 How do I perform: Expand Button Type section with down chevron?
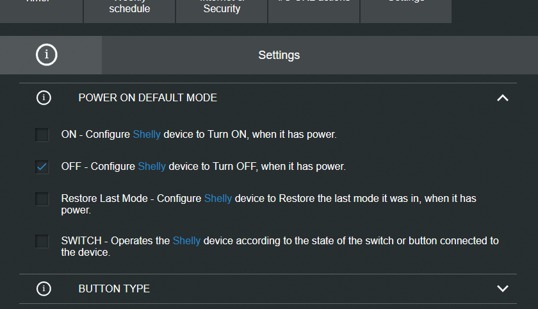[x=503, y=288]
